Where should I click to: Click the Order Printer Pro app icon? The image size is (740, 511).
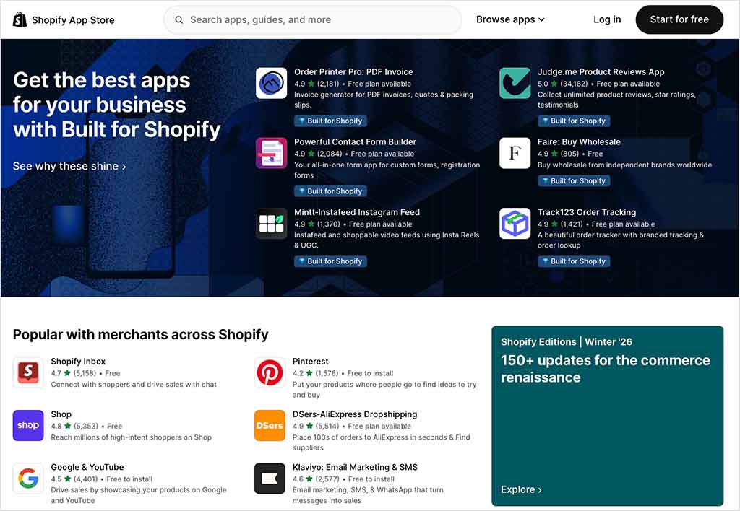[x=270, y=84]
